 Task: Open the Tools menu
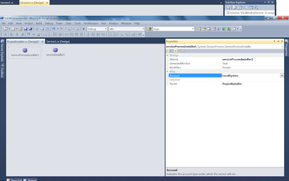[78, 23]
